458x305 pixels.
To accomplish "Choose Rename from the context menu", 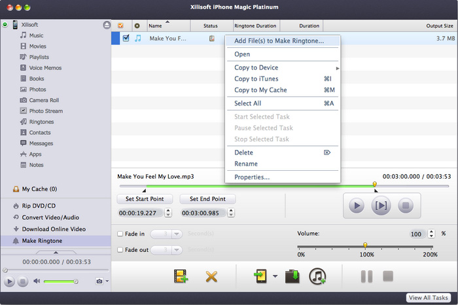I will [x=282, y=164].
